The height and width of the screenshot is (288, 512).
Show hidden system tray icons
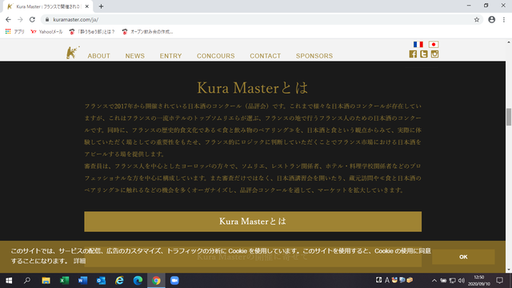pyautogui.click(x=434, y=281)
